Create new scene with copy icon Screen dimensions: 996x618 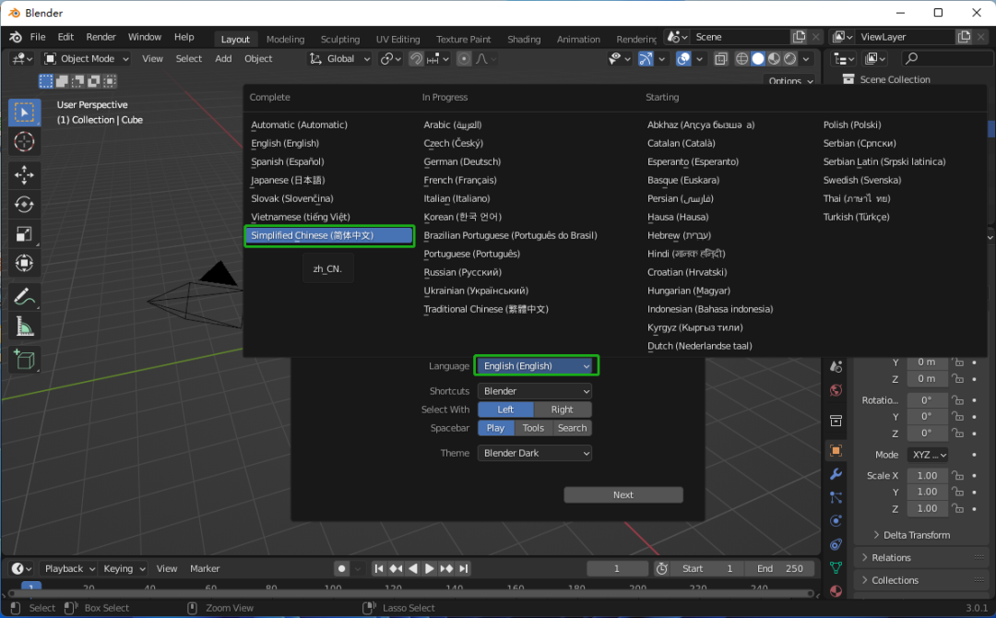point(799,37)
